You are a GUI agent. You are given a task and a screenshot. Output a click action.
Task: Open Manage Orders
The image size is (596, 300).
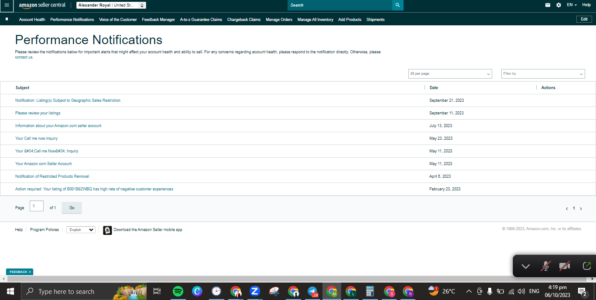click(x=279, y=20)
